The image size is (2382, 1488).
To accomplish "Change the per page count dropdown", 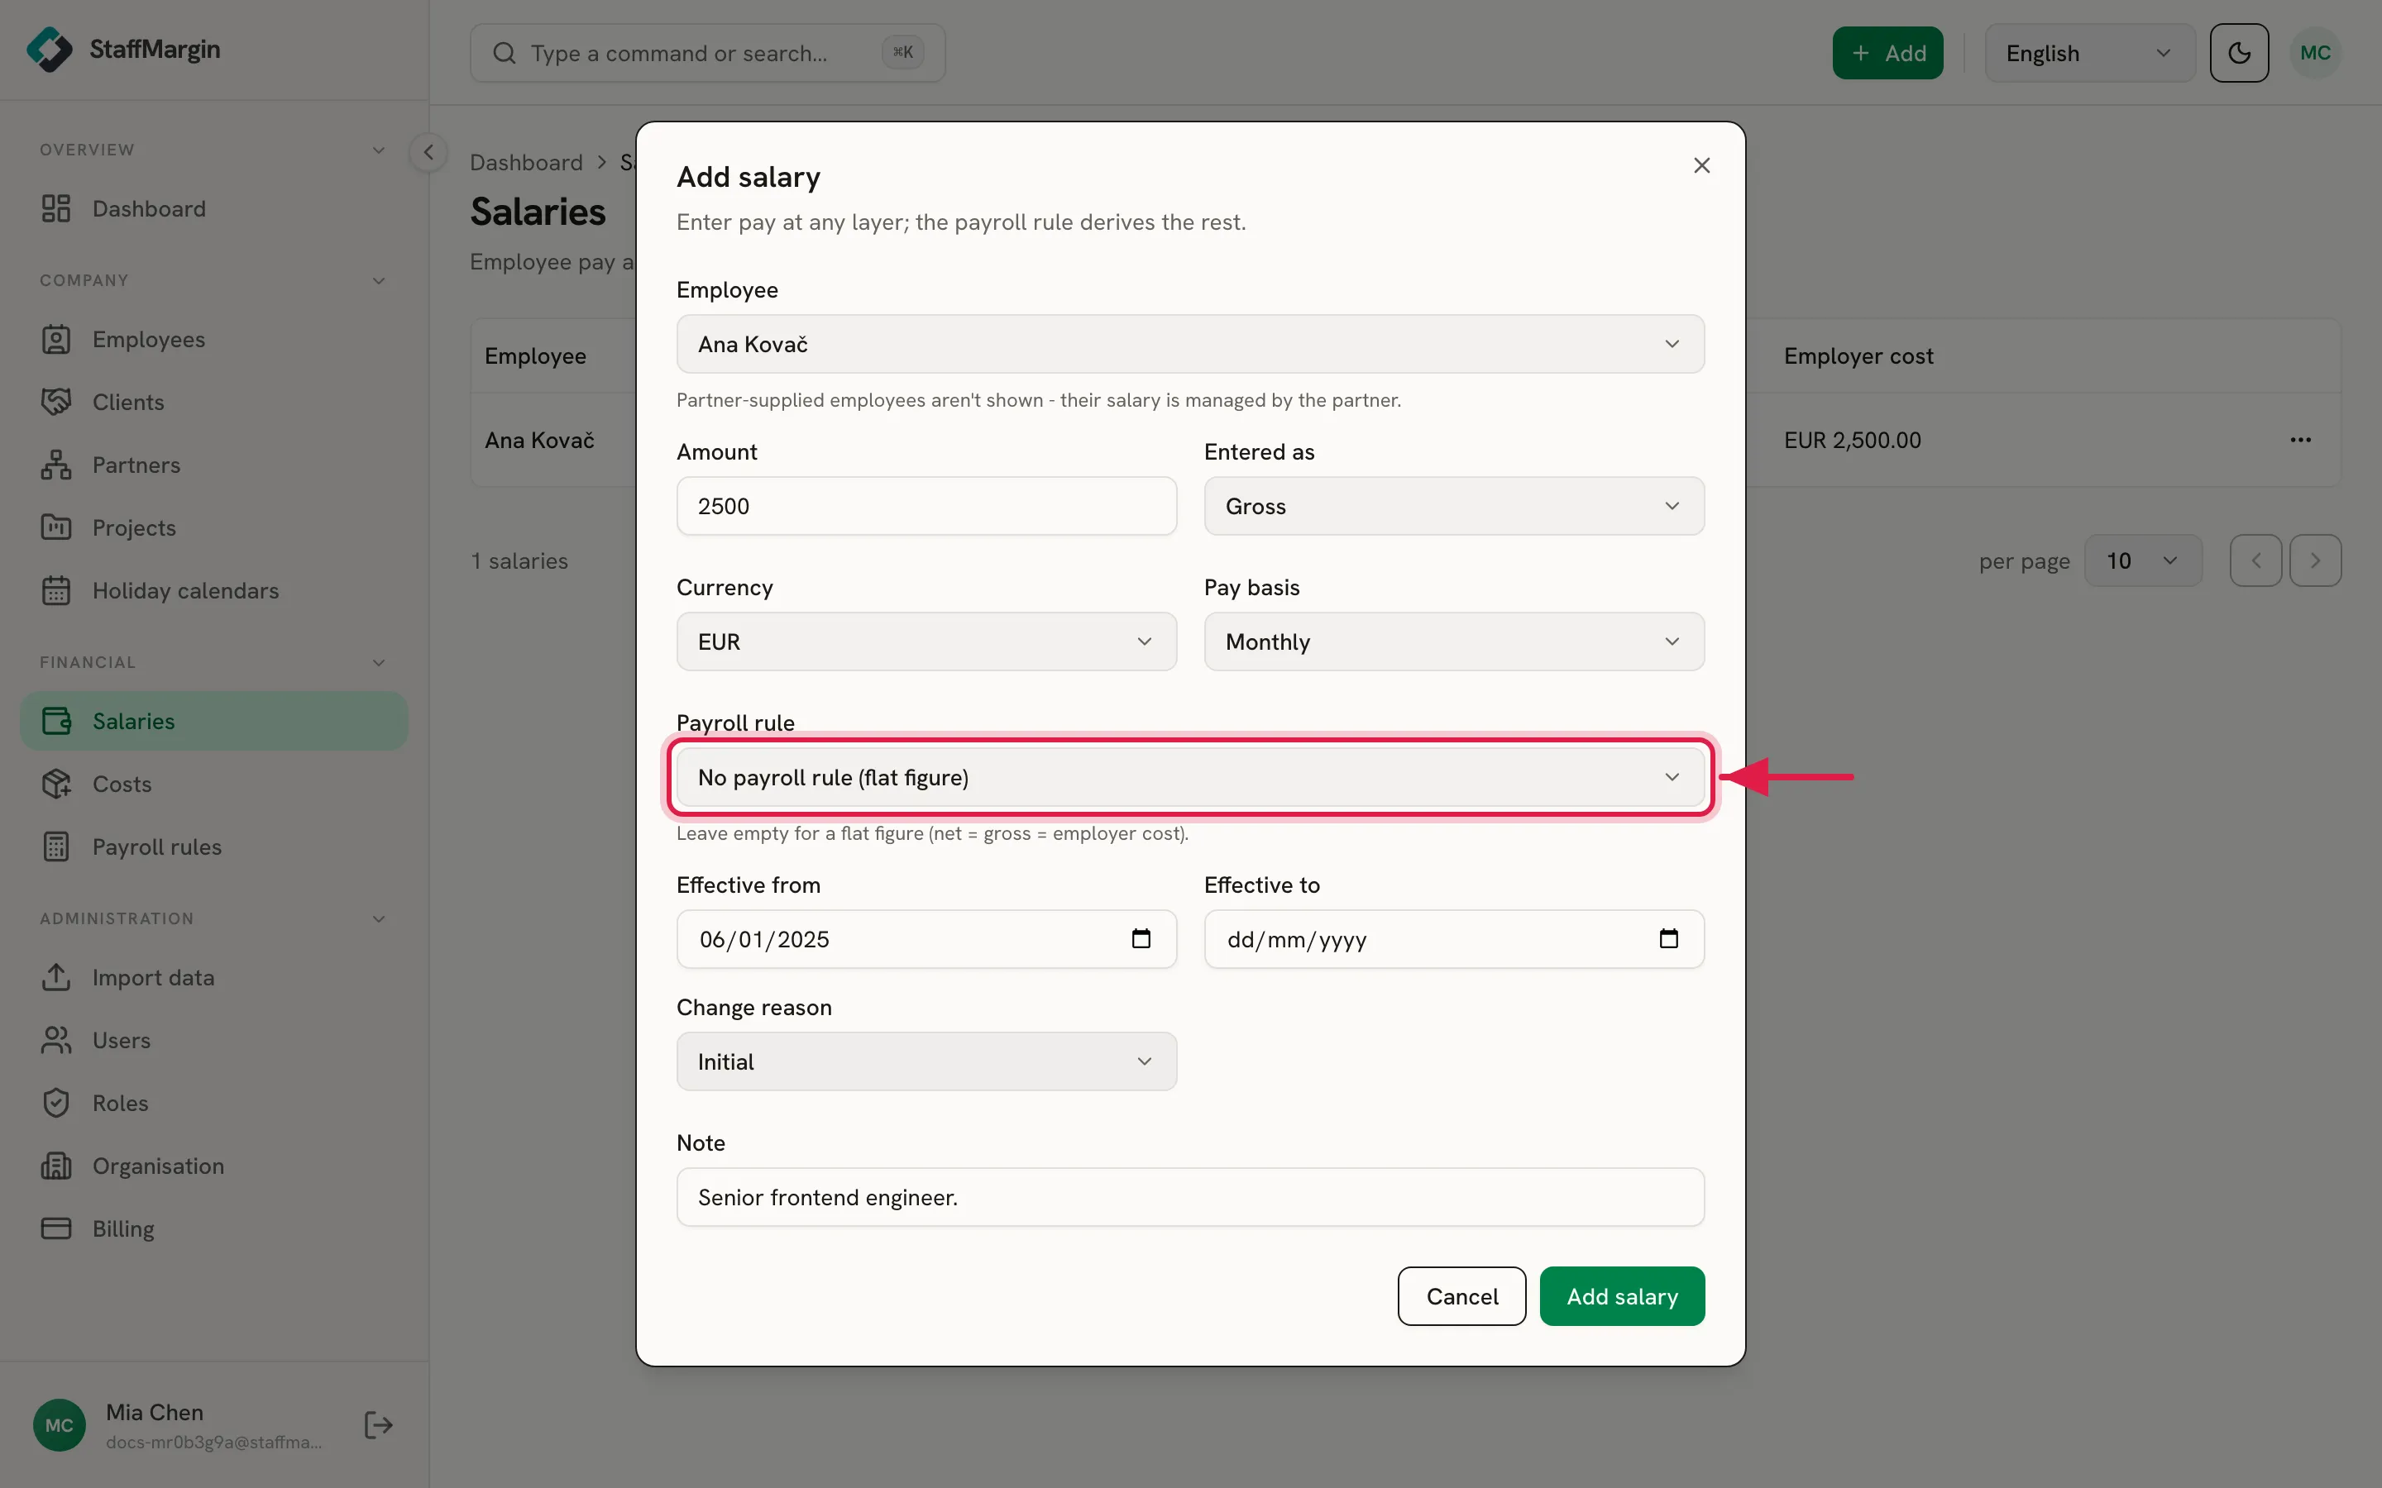I will (x=2143, y=561).
